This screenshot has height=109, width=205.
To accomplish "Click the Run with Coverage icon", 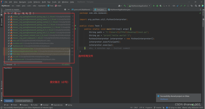I will click(161, 6).
